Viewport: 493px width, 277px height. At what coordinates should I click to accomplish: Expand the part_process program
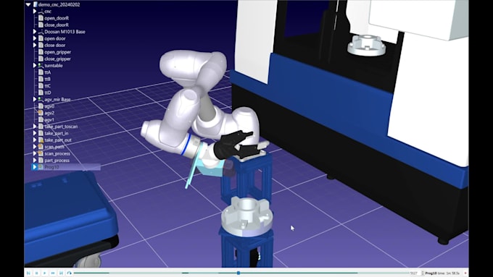click(35, 161)
